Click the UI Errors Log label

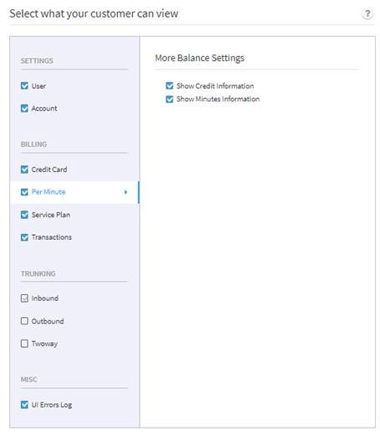pyautogui.click(x=52, y=405)
